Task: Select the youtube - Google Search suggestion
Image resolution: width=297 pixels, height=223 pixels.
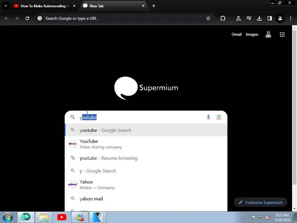Action: [146, 130]
